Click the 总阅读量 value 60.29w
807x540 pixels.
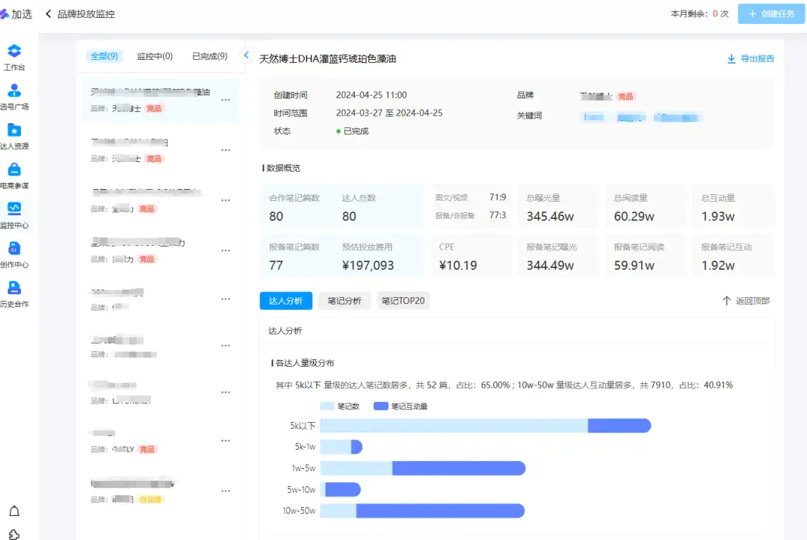(x=634, y=217)
